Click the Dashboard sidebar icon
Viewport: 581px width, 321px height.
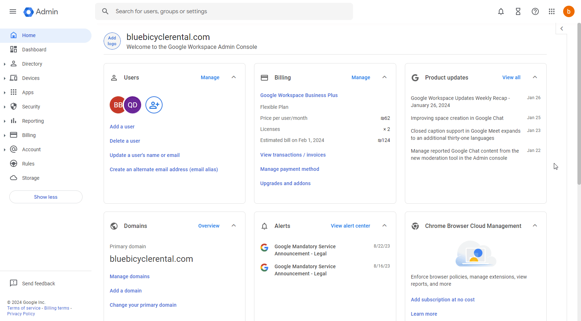tap(14, 50)
